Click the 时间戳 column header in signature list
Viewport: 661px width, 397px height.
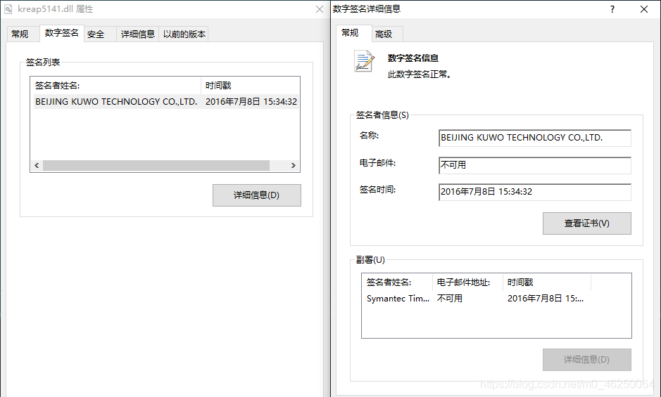point(251,86)
